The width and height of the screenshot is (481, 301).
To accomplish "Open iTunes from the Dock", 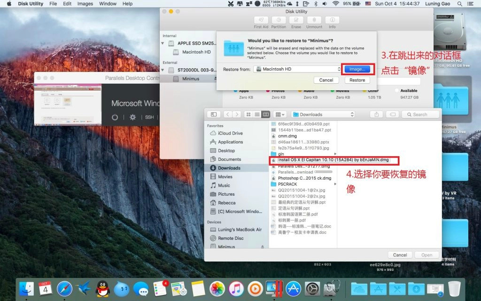I will tap(236, 289).
